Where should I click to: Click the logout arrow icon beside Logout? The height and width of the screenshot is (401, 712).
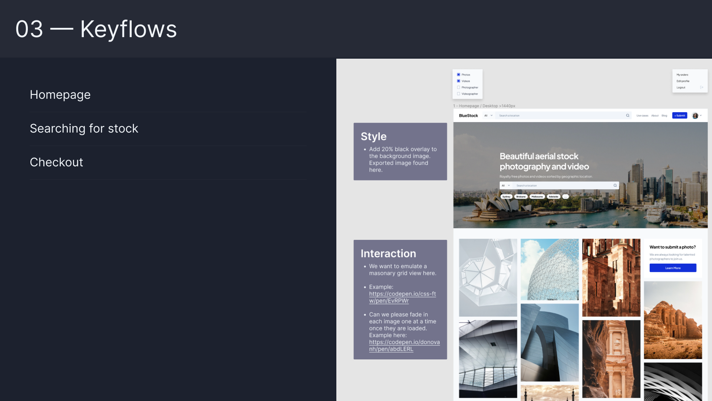coord(702,88)
